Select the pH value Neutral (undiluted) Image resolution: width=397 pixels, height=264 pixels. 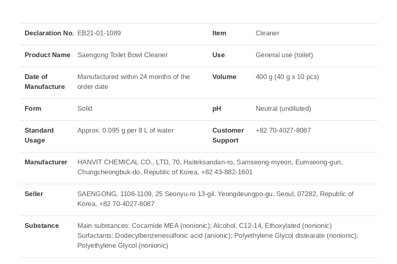click(x=283, y=109)
